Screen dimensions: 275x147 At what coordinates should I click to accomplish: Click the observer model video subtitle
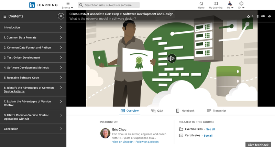coord(102,19)
